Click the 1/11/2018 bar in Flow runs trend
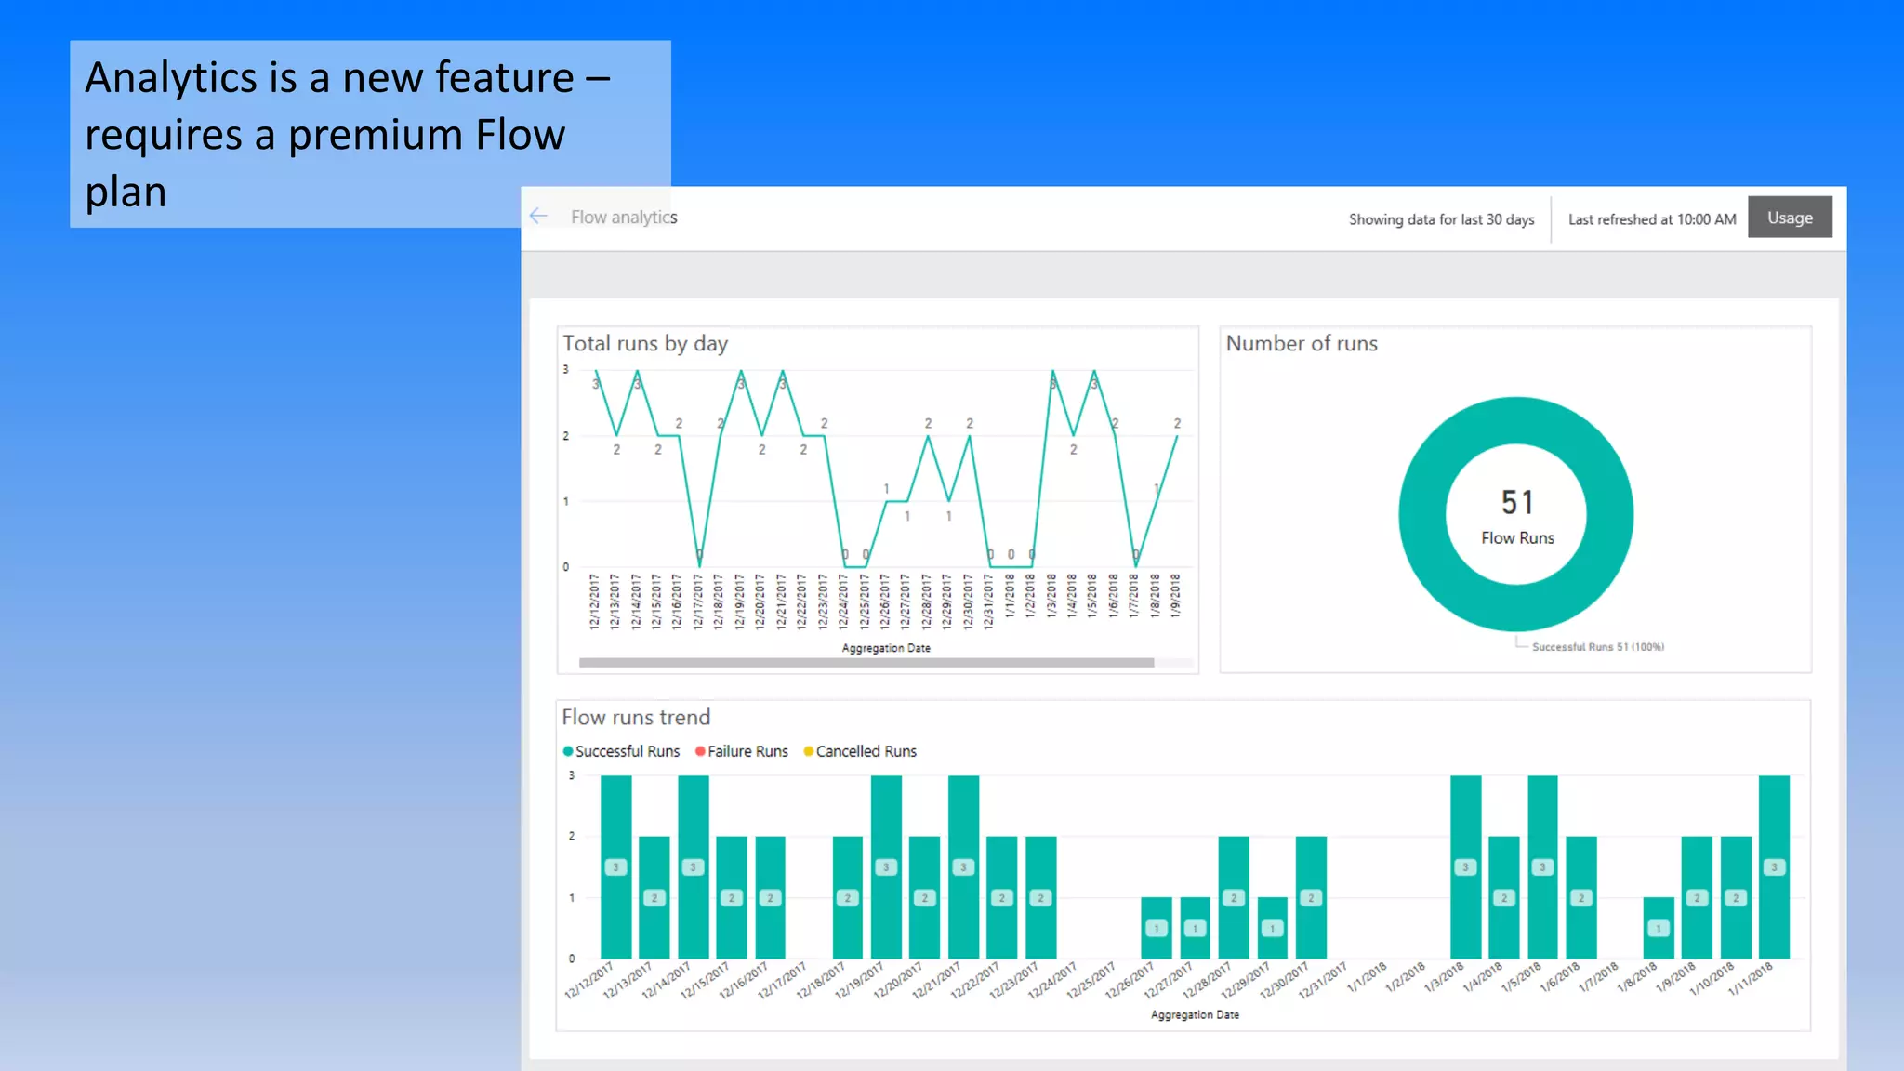1904x1071 pixels. (x=1774, y=866)
